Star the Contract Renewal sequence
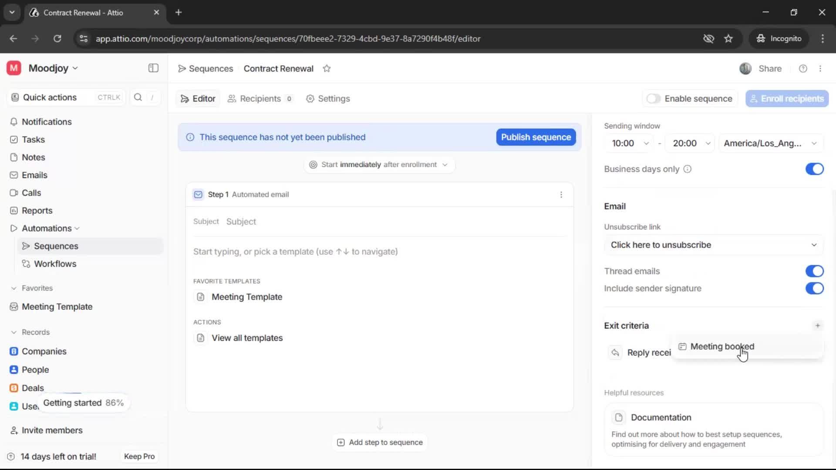 (x=327, y=69)
